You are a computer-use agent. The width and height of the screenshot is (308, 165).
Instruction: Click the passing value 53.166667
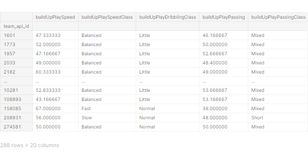[x=215, y=99]
